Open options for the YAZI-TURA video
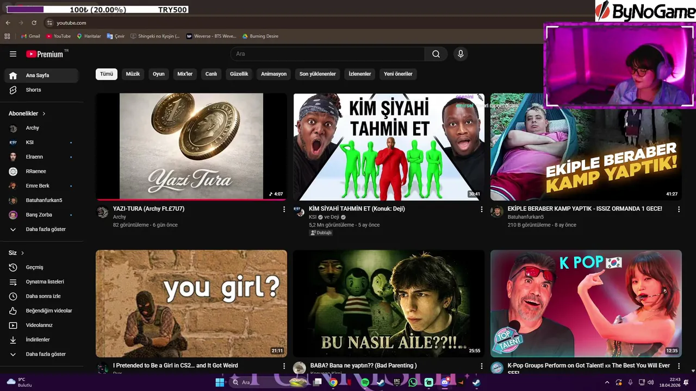Image resolution: width=696 pixels, height=391 pixels. click(284, 209)
